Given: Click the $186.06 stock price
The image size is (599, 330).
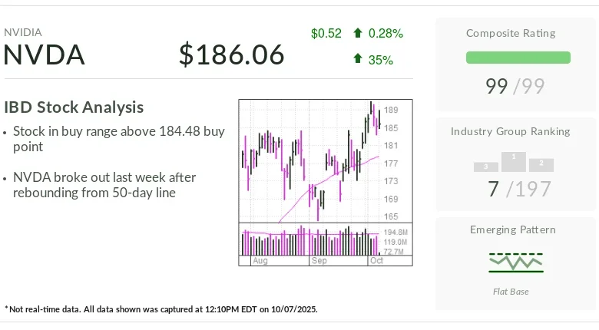Looking at the screenshot, I should pyautogui.click(x=231, y=55).
